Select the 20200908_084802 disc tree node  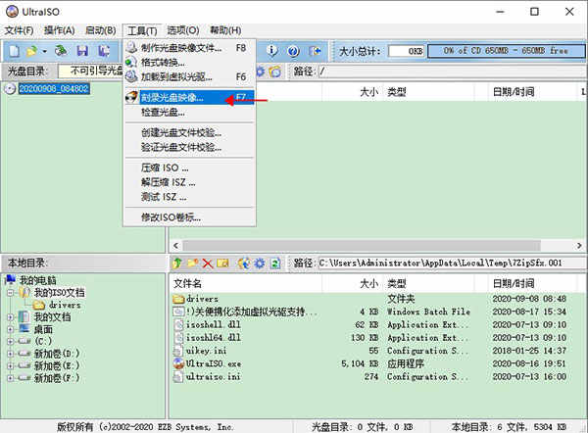click(x=54, y=88)
